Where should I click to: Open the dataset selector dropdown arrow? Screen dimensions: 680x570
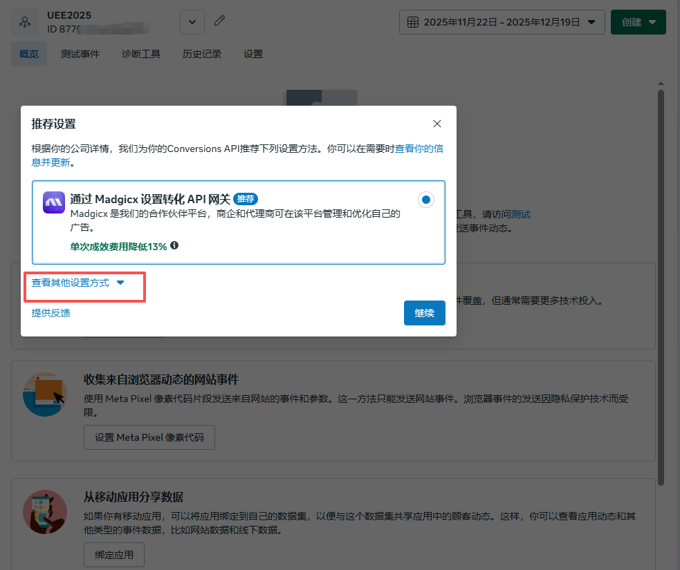192,22
